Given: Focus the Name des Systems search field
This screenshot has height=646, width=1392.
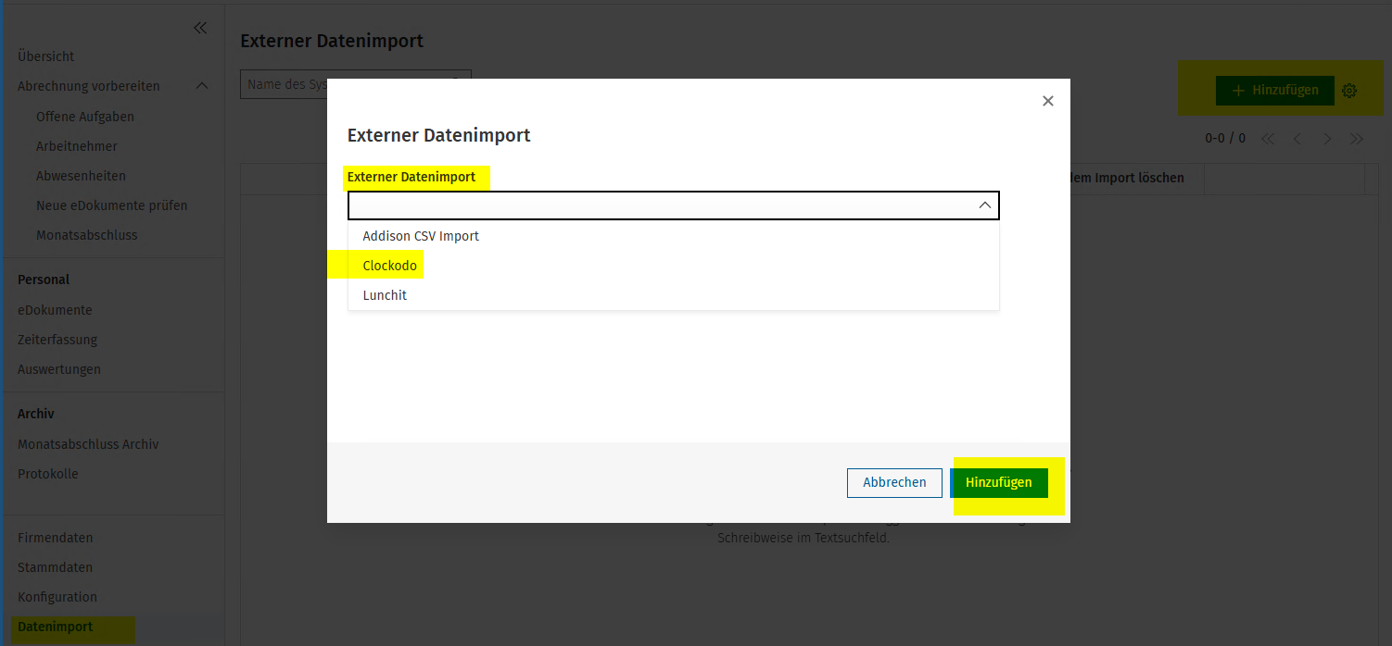Looking at the screenshot, I should (355, 84).
